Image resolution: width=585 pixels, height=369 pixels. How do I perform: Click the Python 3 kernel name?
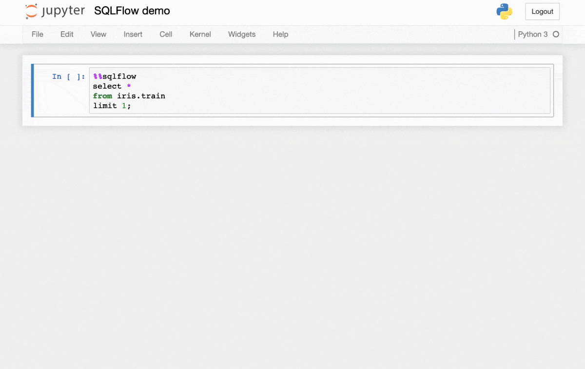click(x=532, y=34)
